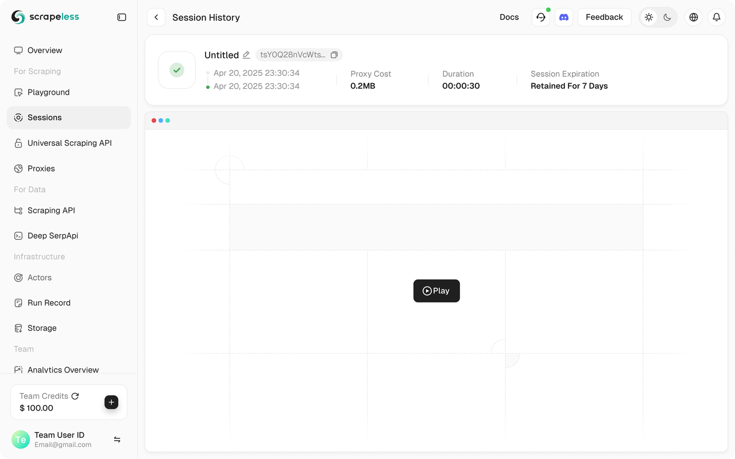735x459 pixels.
Task: Open Overview in the sidebar
Action: (69, 50)
